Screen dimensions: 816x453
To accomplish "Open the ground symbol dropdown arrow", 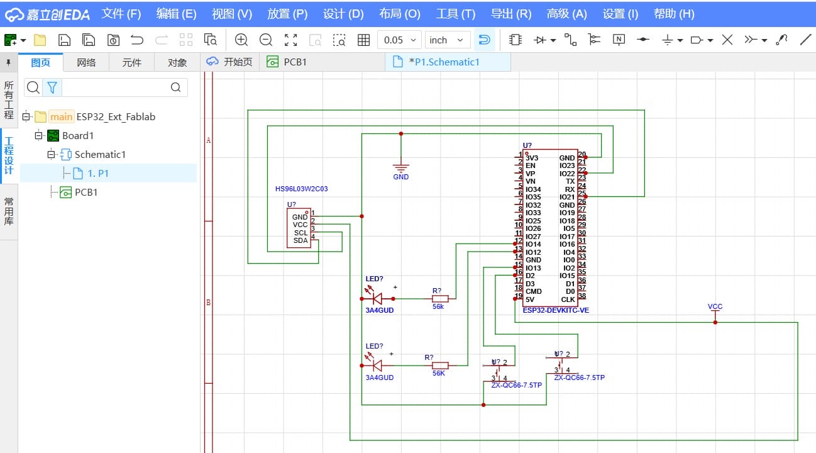I will [681, 40].
